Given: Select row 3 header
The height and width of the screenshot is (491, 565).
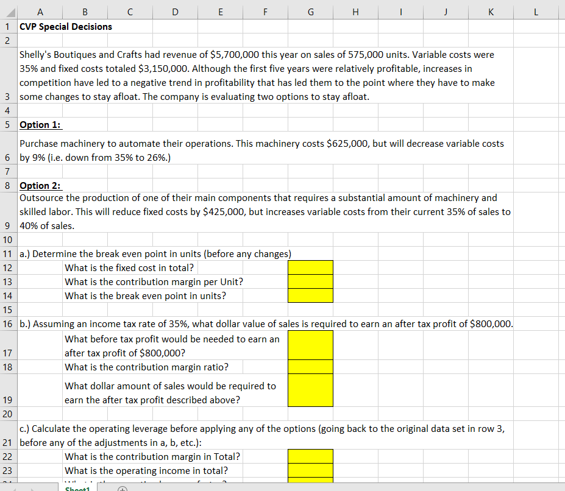Looking at the screenshot, I should [7, 76].
